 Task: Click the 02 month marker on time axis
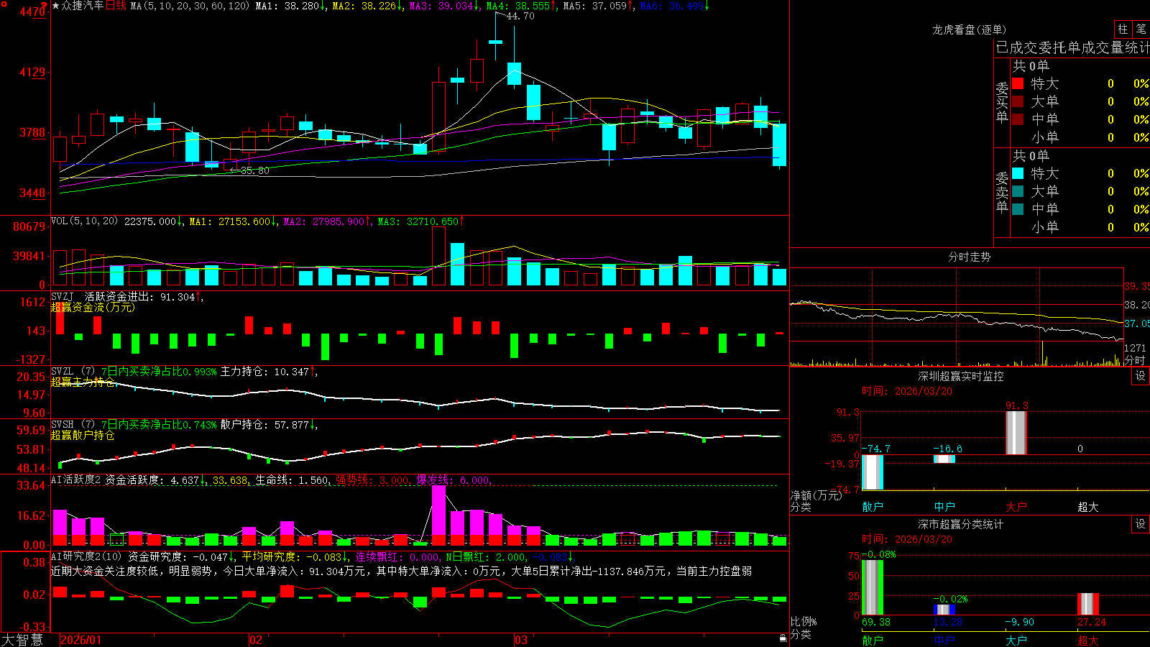pos(255,640)
